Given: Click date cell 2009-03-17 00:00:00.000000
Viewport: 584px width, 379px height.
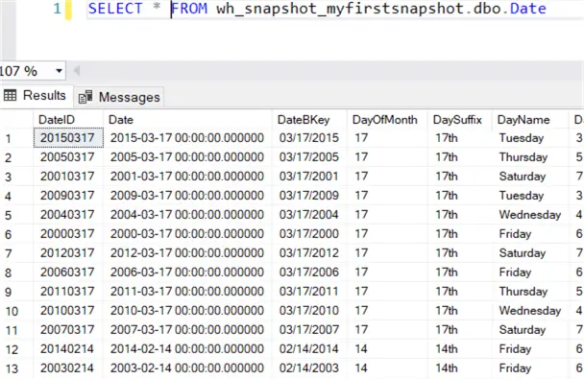Looking at the screenshot, I should point(188,196).
